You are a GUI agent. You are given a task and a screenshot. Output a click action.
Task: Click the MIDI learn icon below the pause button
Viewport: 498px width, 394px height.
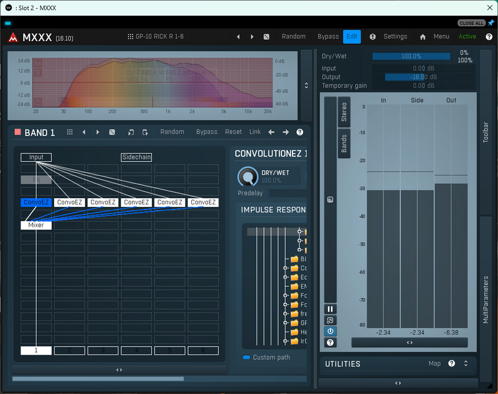click(330, 320)
